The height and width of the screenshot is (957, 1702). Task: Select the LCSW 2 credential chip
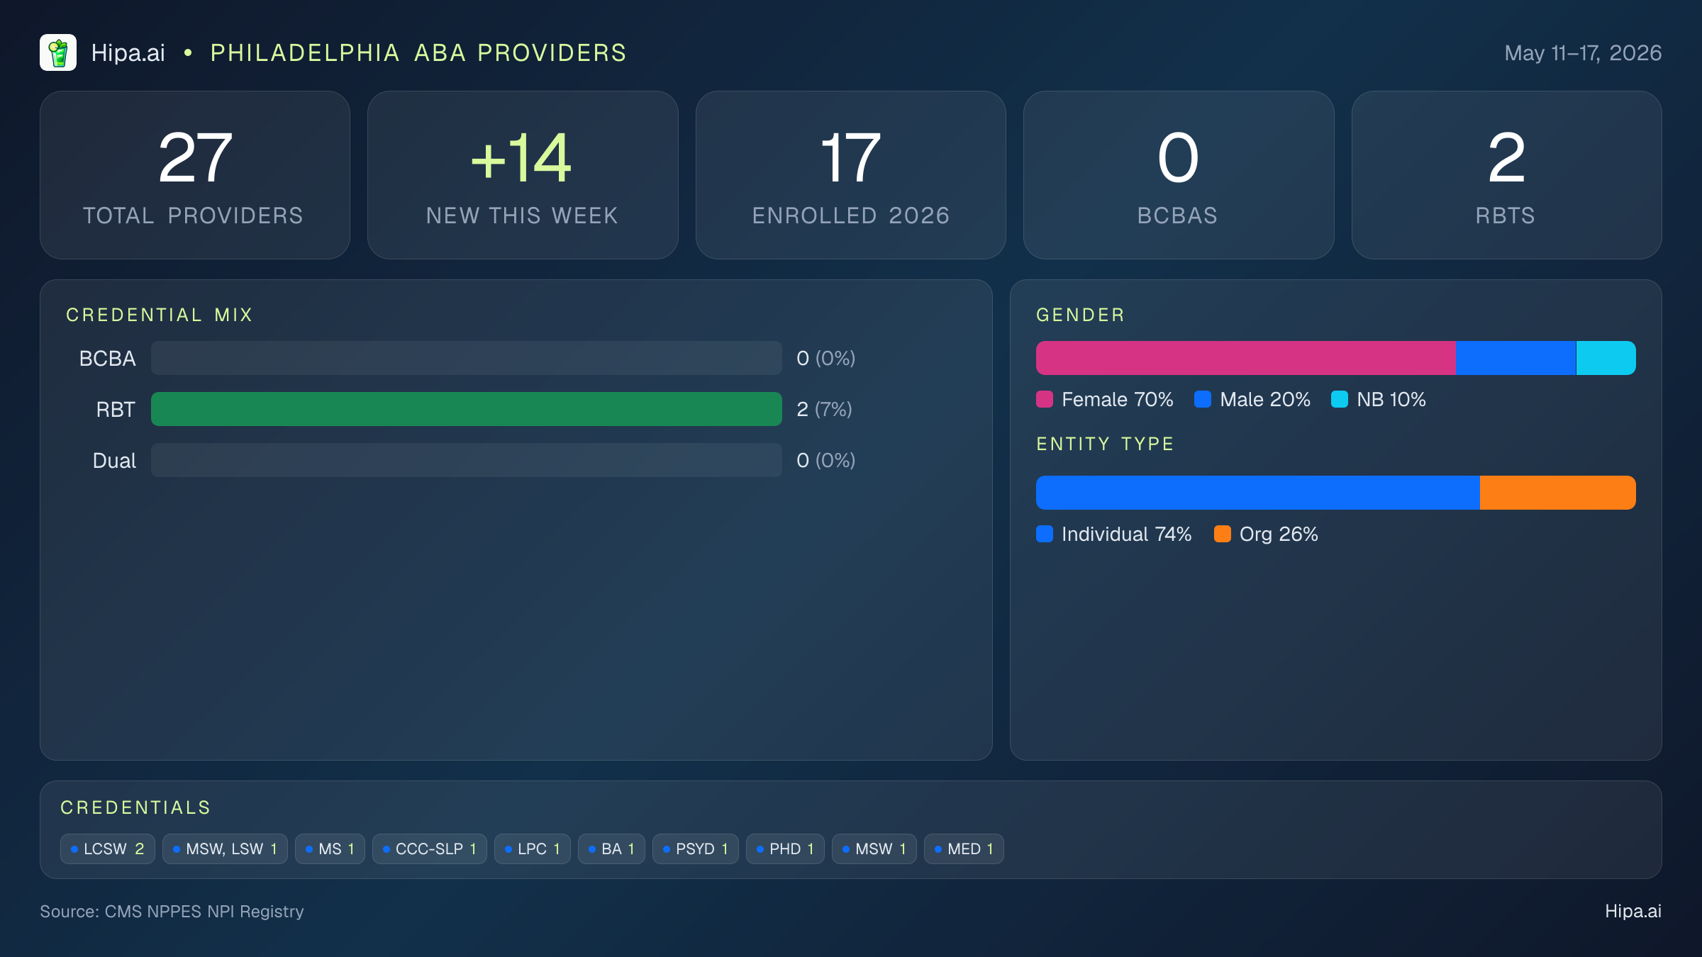pos(108,849)
